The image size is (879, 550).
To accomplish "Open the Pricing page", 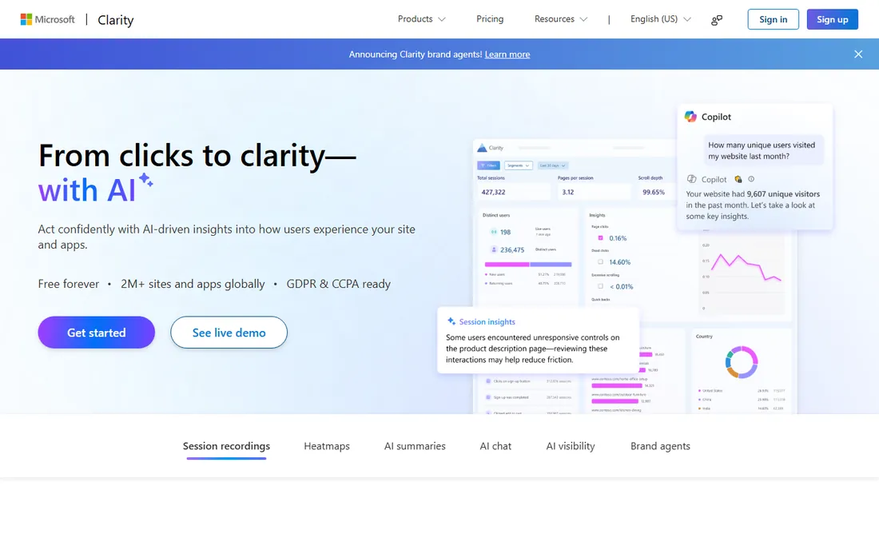I will click(490, 19).
